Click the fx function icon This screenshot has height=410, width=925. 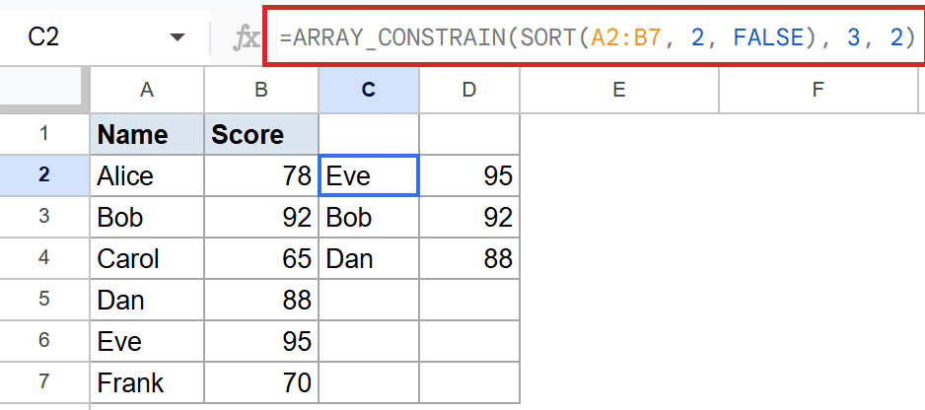point(246,38)
